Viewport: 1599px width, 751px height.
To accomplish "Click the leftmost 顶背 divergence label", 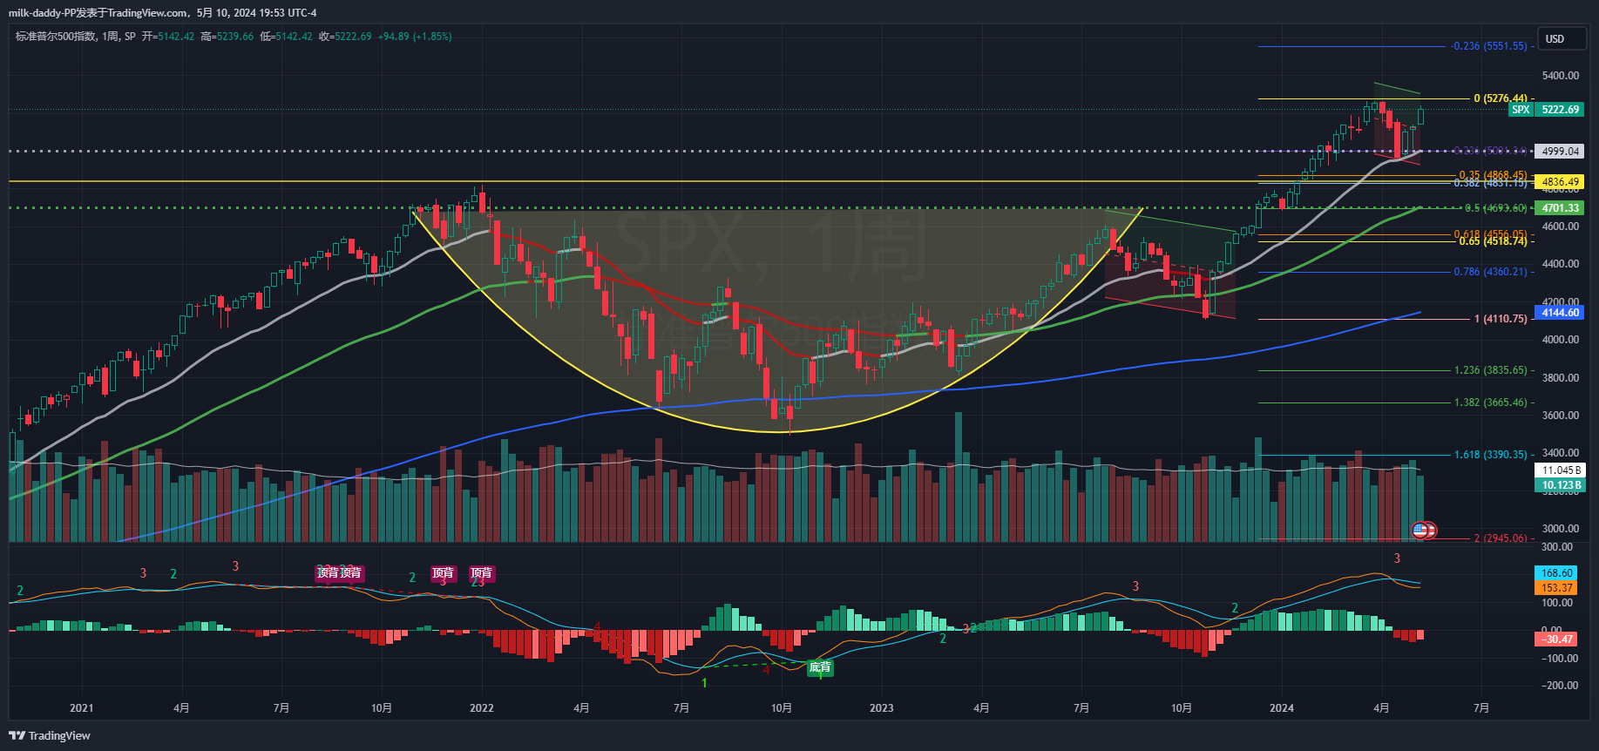I will pyautogui.click(x=328, y=572).
